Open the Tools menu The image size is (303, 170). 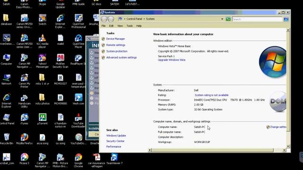(x=129, y=26)
